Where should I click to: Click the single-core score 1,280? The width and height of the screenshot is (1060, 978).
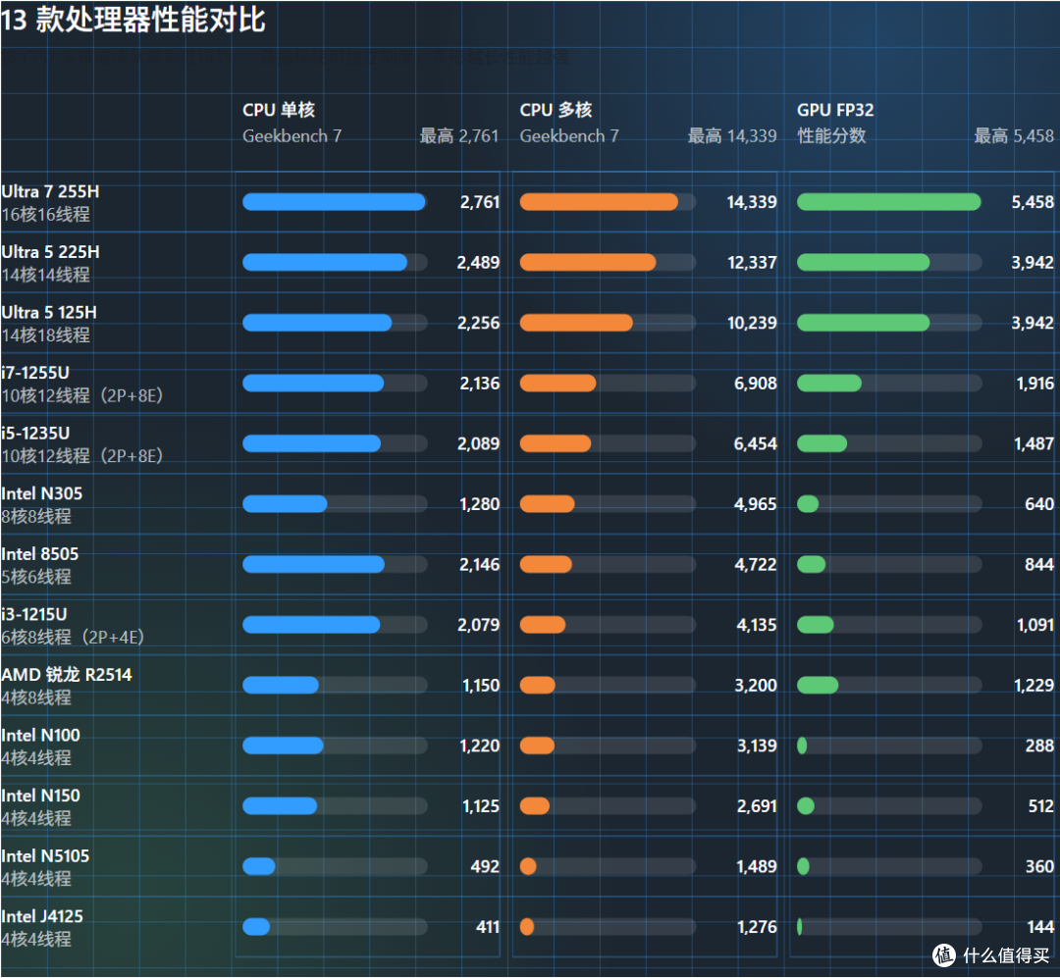(x=479, y=504)
